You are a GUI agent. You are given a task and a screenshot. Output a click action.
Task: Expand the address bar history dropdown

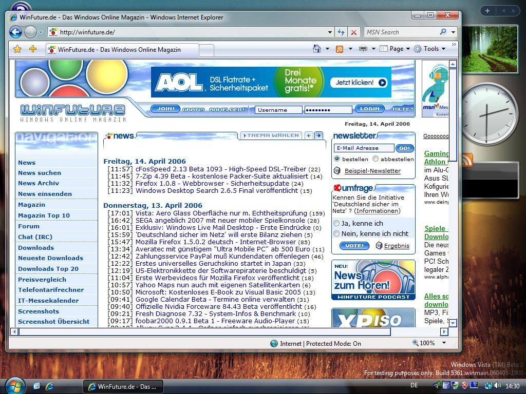(x=330, y=32)
